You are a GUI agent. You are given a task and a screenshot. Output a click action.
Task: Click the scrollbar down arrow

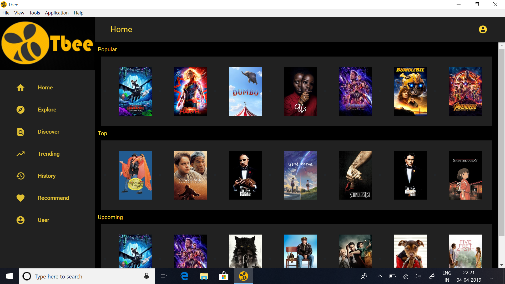502,265
